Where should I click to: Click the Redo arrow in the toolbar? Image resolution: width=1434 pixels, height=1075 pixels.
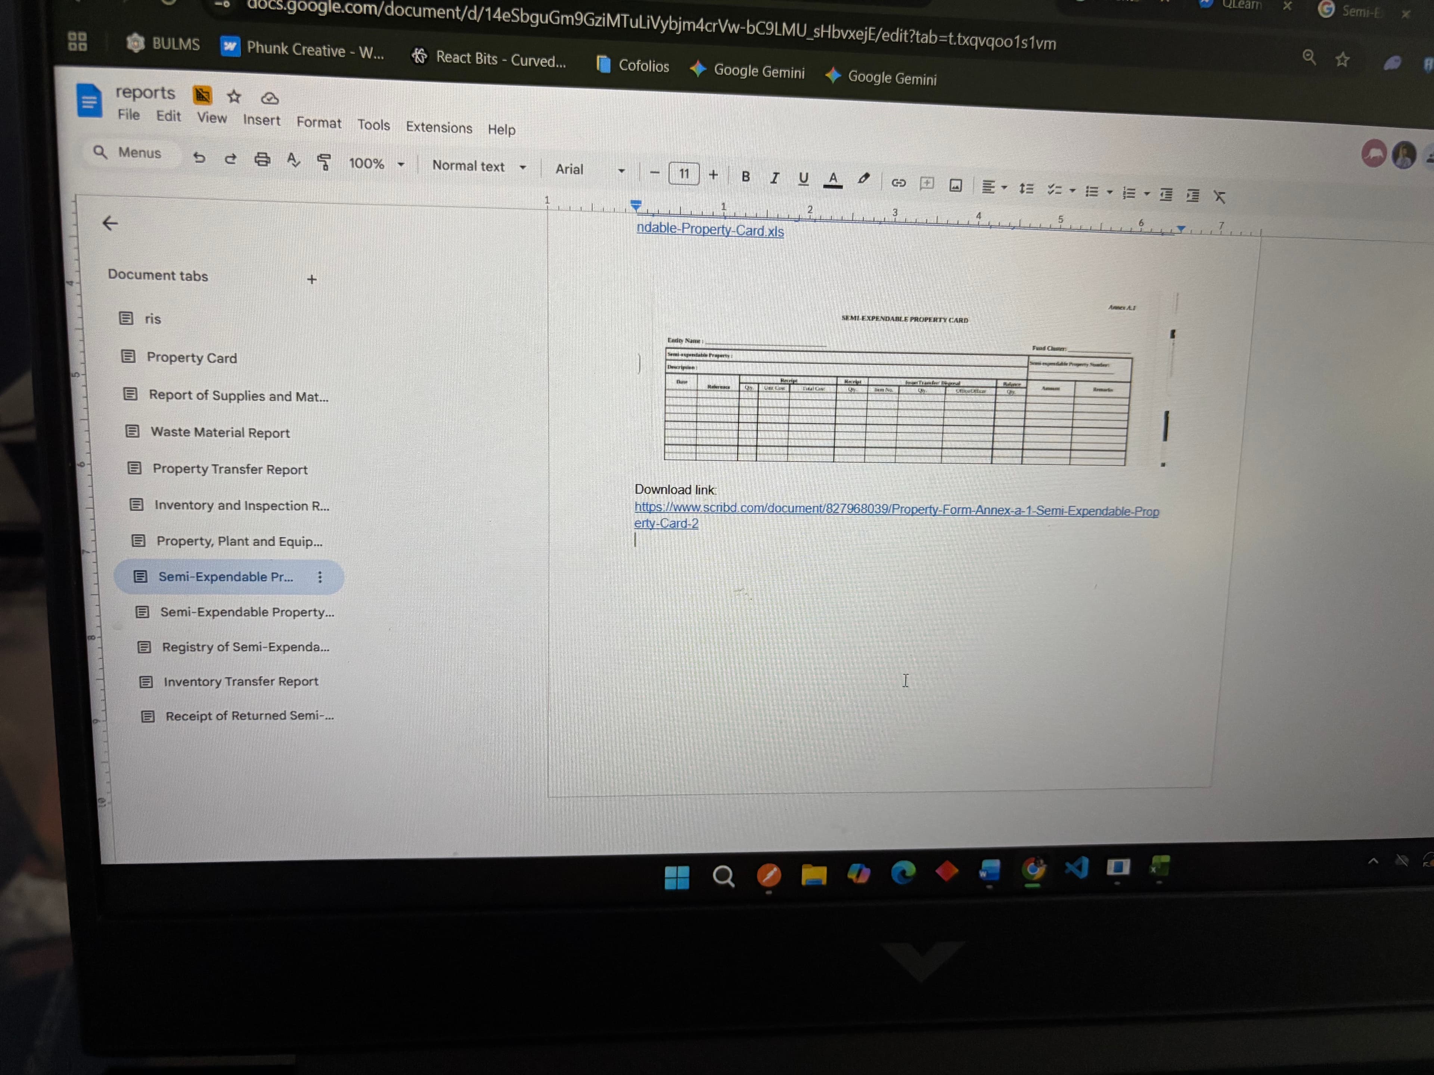click(230, 159)
